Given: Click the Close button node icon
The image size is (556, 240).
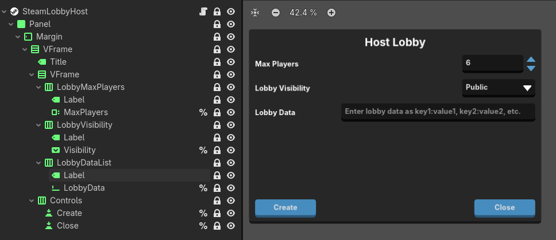Looking at the screenshot, I should click(x=49, y=226).
